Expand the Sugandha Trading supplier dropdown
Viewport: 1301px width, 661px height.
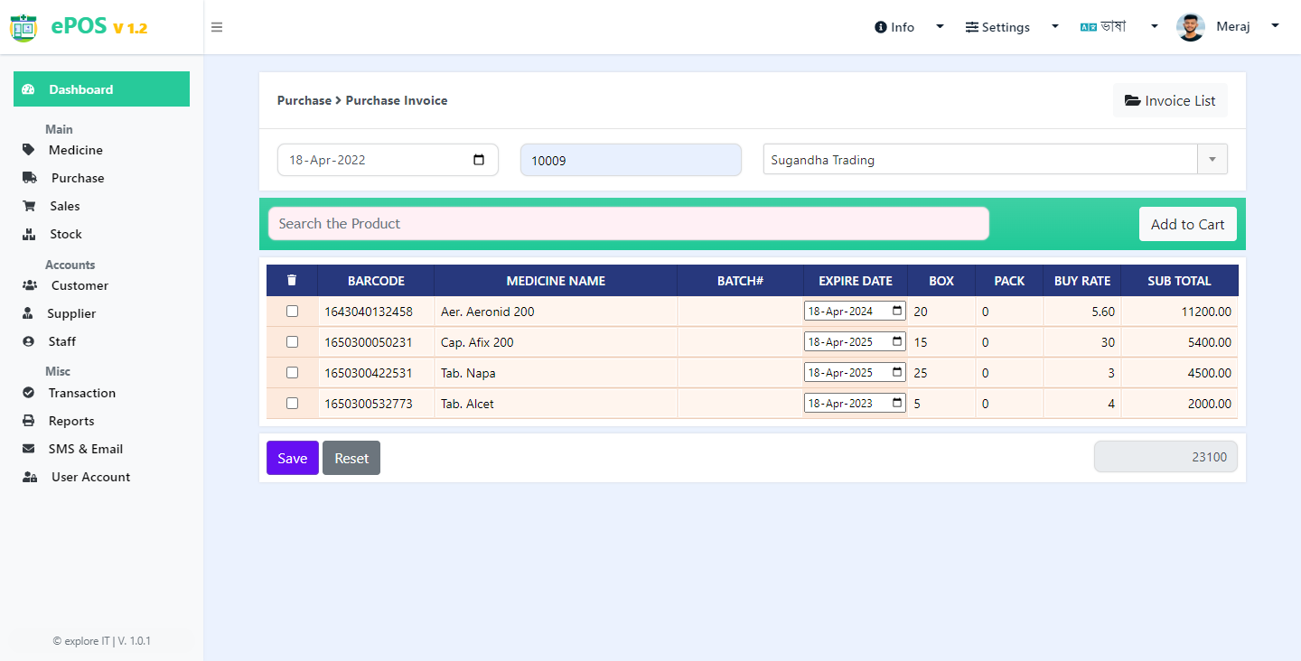coord(1212,160)
